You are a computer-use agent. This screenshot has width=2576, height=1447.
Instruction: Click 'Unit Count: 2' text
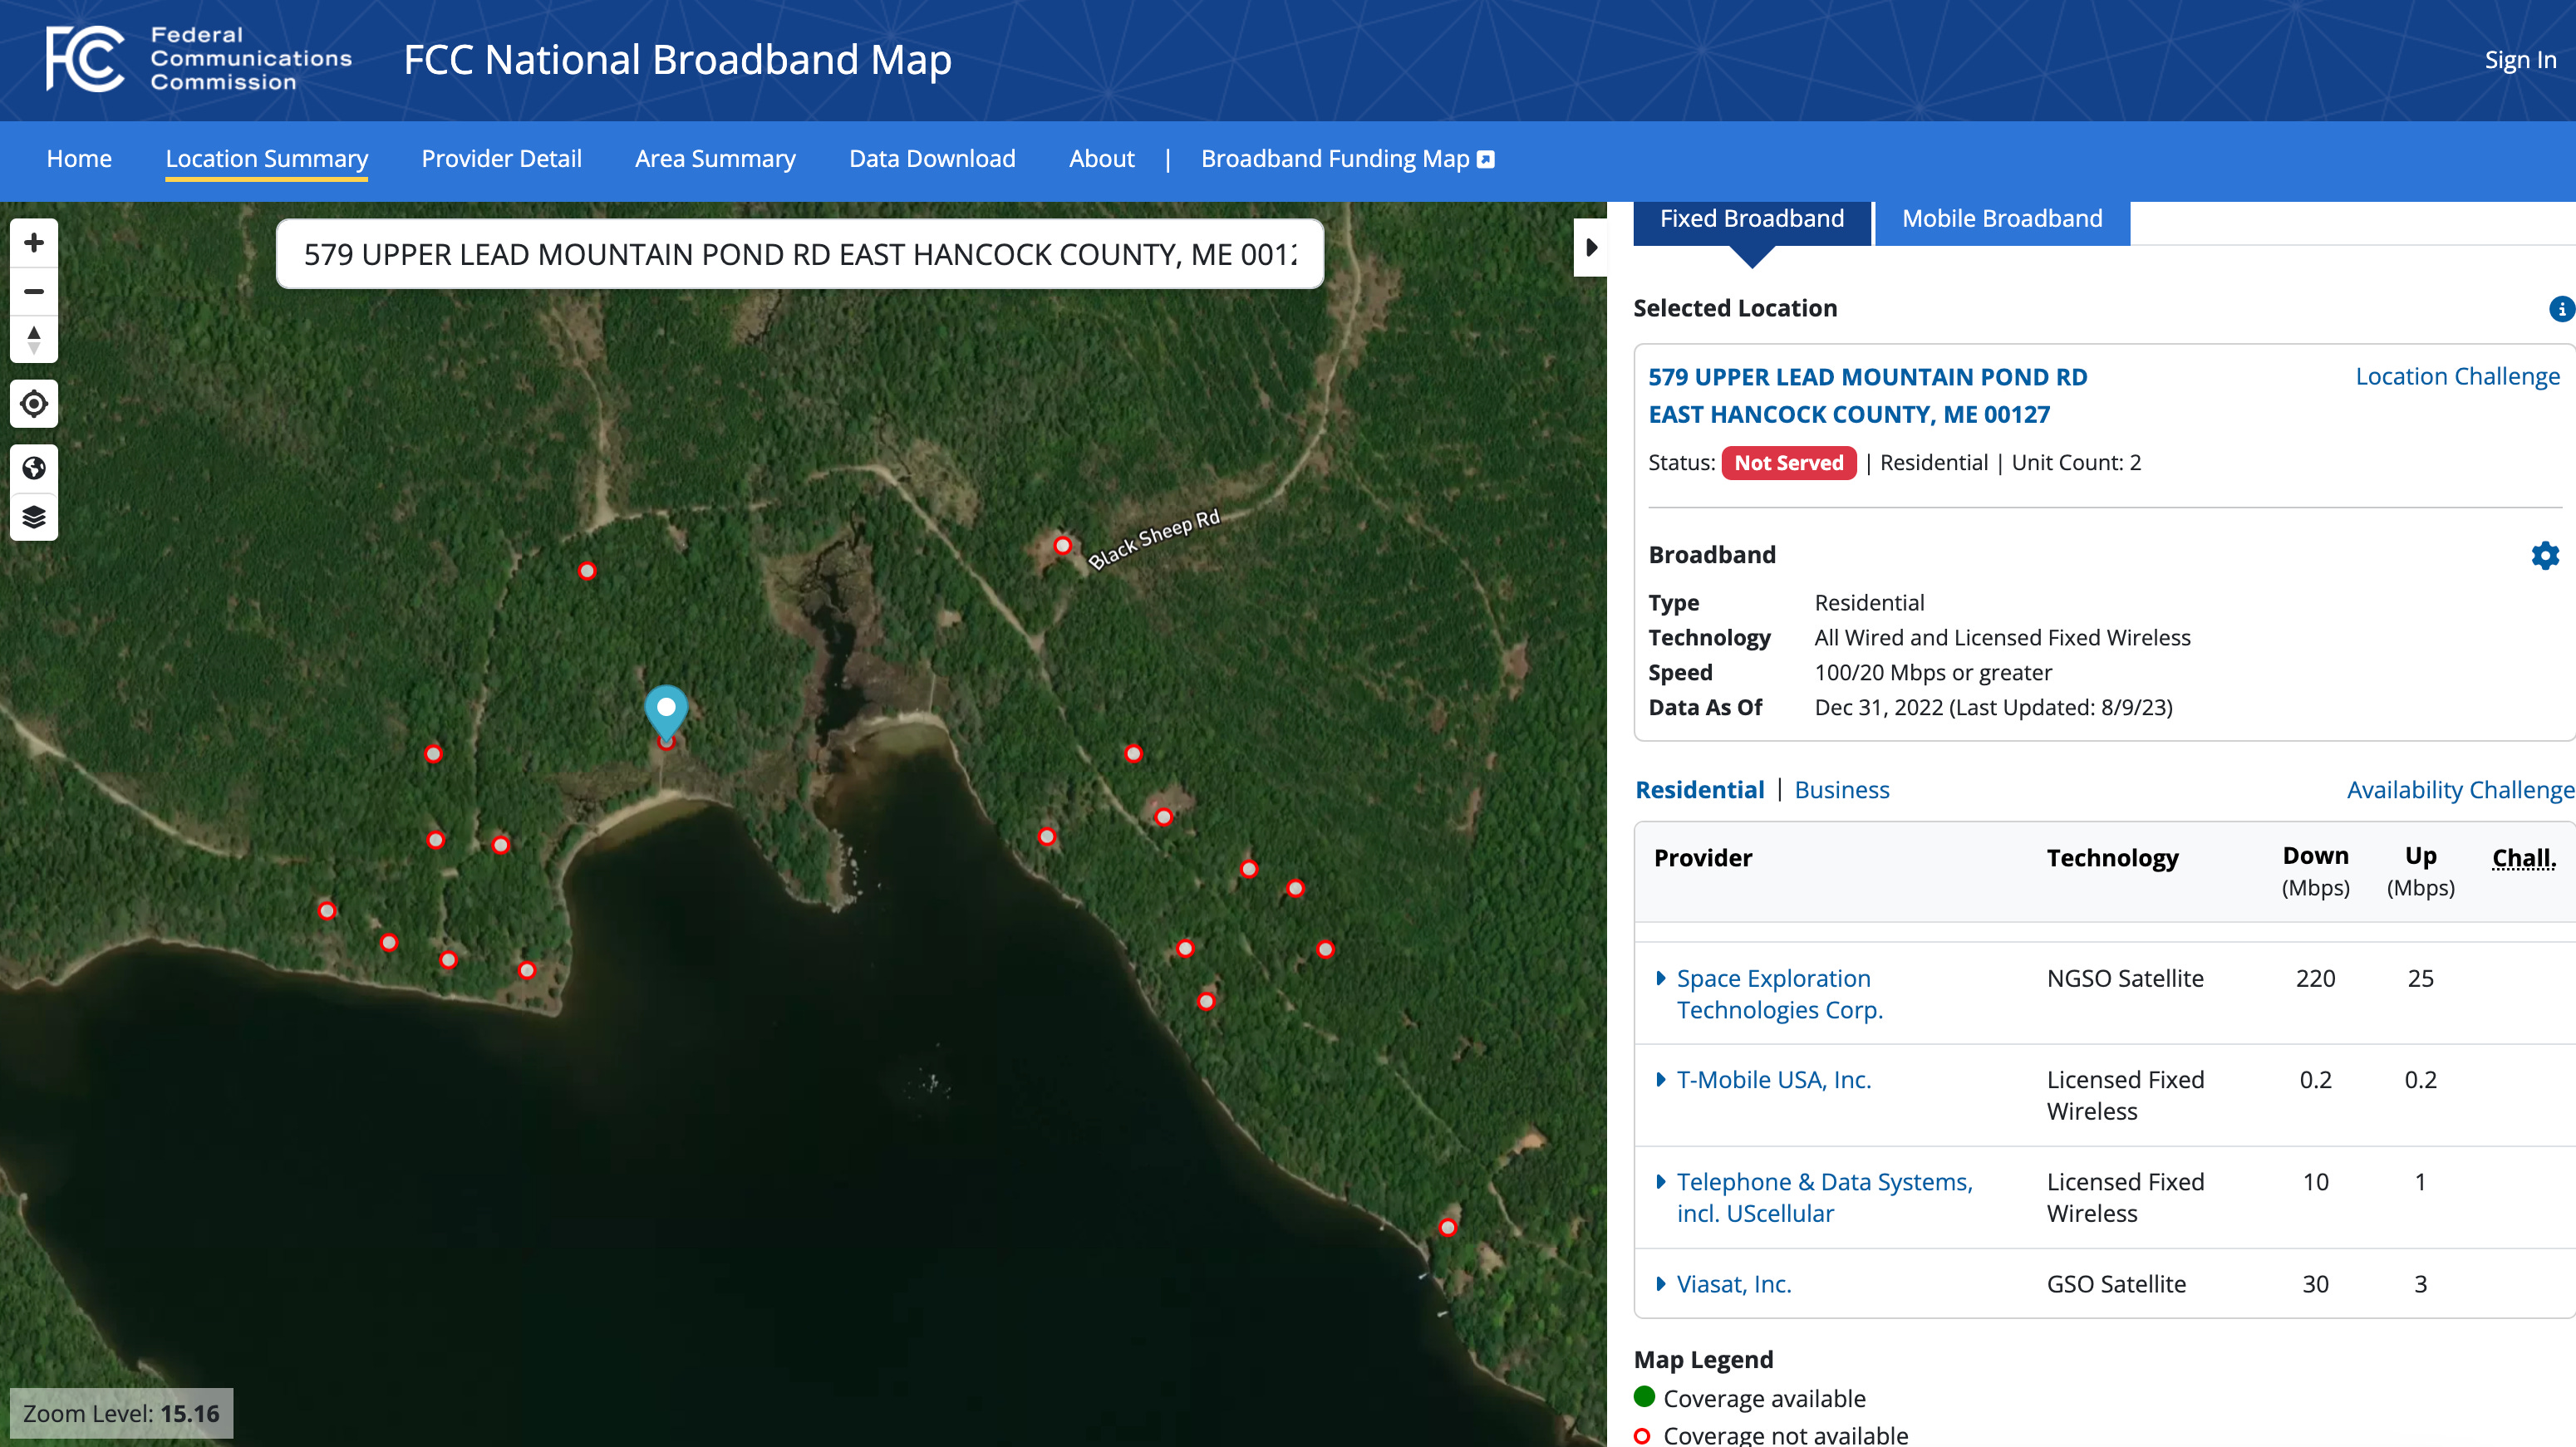pos(2076,463)
